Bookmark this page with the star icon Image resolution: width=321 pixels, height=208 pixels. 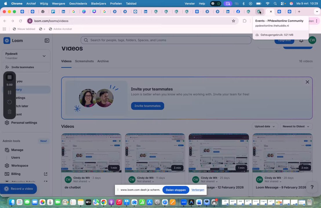[x=233, y=21]
